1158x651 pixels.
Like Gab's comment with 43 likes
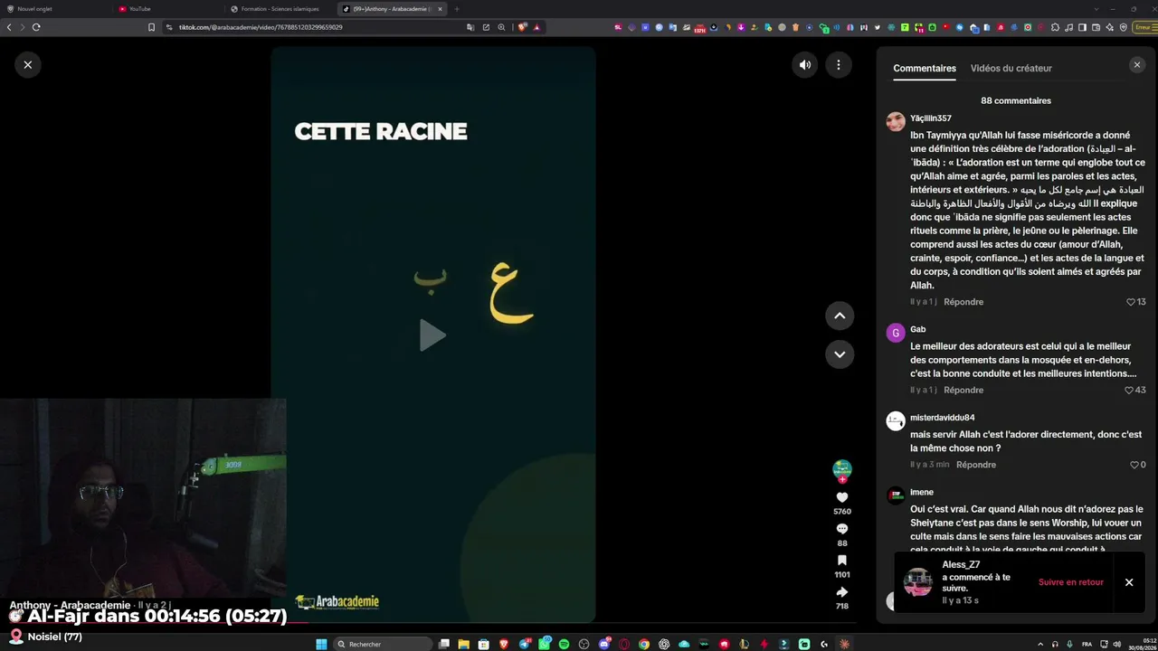[1129, 391]
